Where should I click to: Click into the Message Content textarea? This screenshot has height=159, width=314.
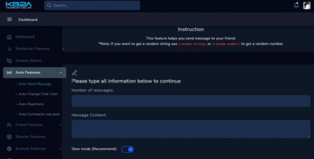pyautogui.click(x=191, y=129)
